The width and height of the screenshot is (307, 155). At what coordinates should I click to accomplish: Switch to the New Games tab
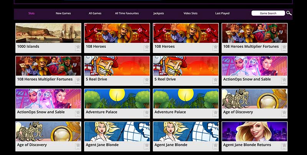coord(63,13)
